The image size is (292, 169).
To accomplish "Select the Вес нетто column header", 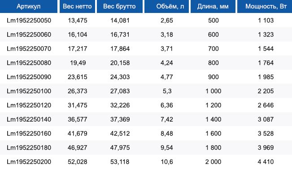I will (77, 6).
